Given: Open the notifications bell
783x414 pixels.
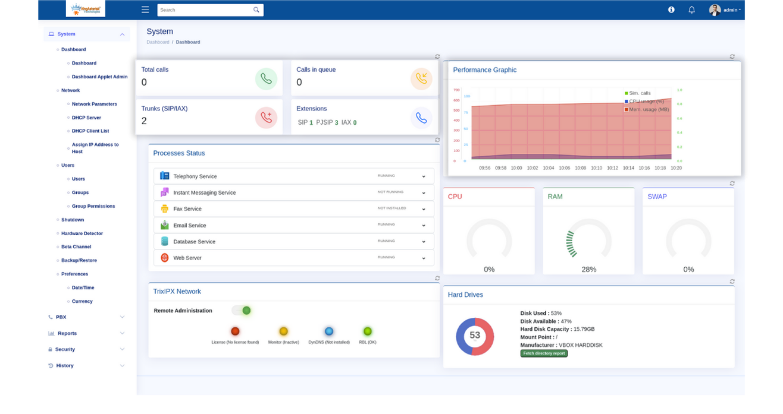Looking at the screenshot, I should 691,10.
